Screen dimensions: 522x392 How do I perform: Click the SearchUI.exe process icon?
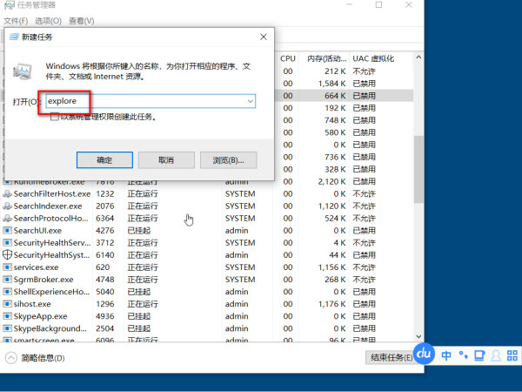(7, 230)
